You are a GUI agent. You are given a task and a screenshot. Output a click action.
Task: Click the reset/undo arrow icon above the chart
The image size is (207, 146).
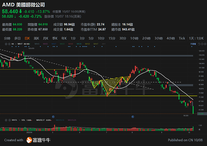click(199, 44)
